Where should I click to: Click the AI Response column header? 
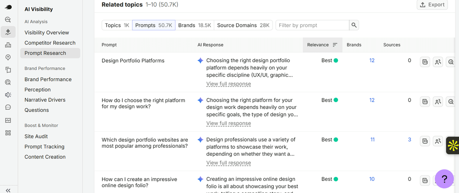click(210, 45)
